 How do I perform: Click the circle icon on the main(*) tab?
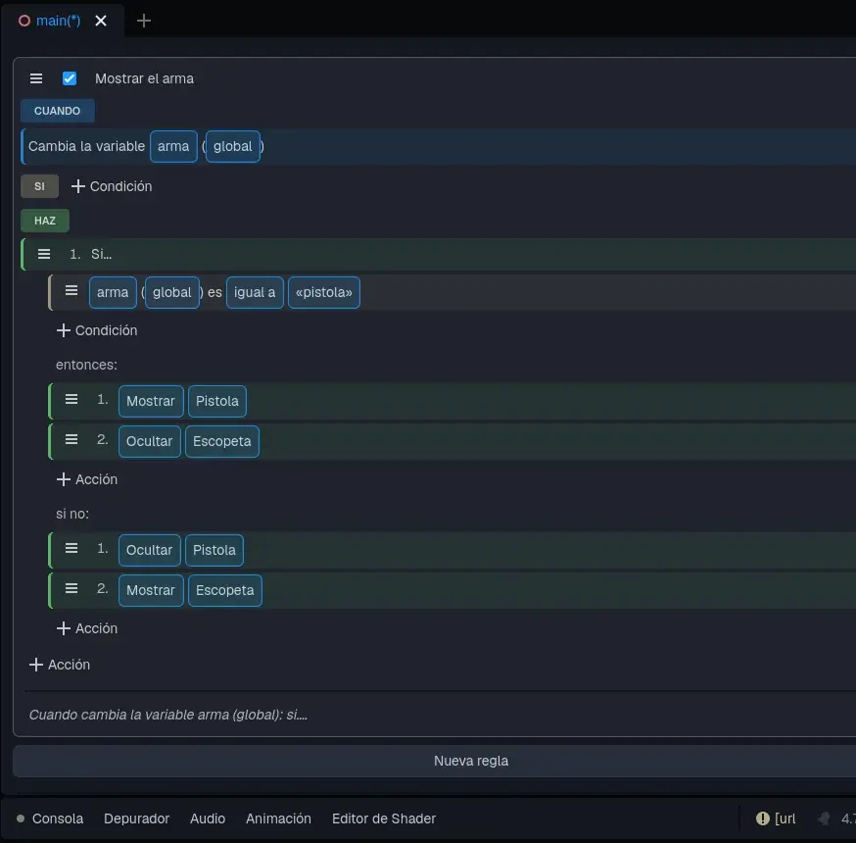pyautogui.click(x=24, y=21)
